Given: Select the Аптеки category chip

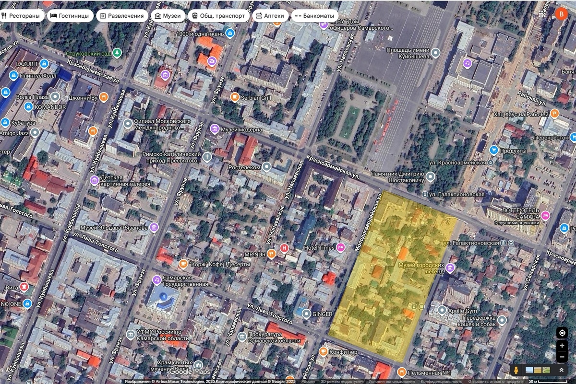Looking at the screenshot, I should coord(270,15).
